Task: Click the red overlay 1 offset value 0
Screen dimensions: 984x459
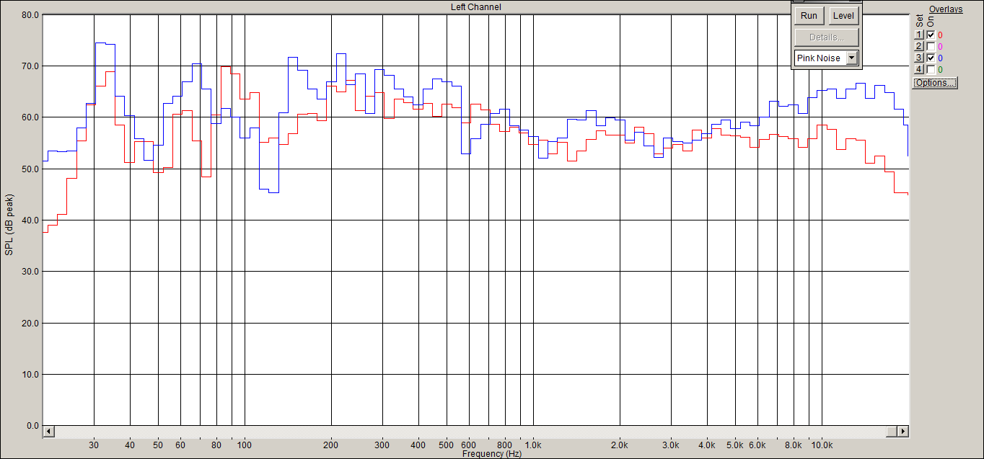Action: click(940, 35)
